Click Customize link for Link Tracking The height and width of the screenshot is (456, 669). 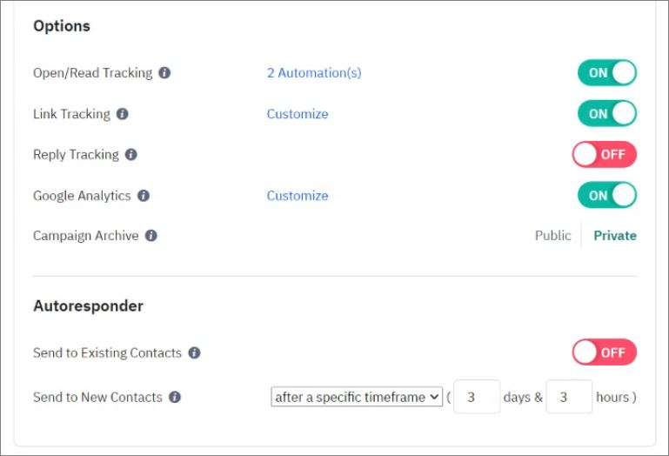[x=298, y=114]
